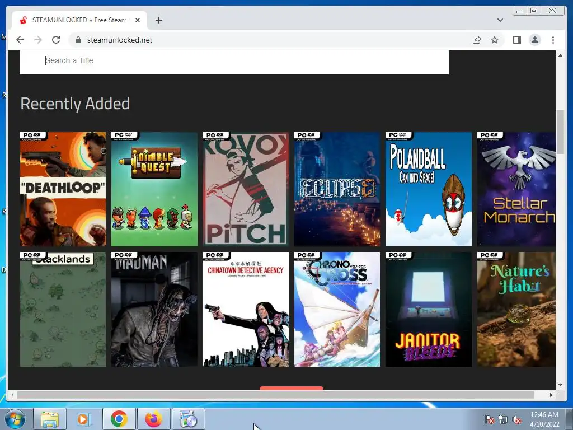573x430 pixels.
Task: Expand the tab search dropdown arrow
Action: pyautogui.click(x=500, y=20)
